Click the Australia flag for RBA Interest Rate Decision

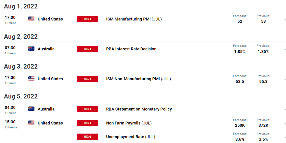[x=31, y=49]
